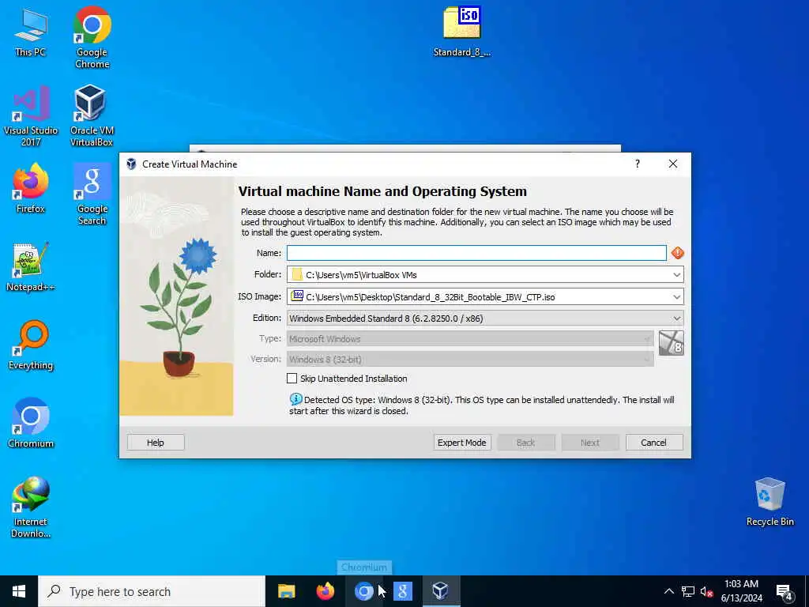Open This PC desktop icon
The height and width of the screenshot is (607, 809).
coord(31,32)
